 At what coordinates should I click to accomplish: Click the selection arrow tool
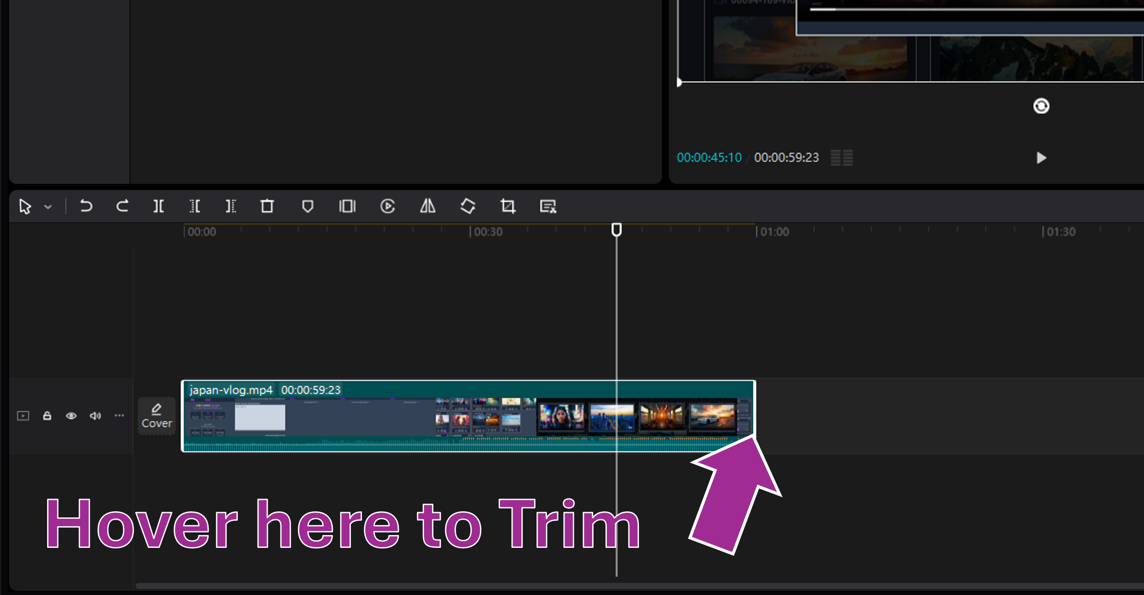tap(25, 207)
